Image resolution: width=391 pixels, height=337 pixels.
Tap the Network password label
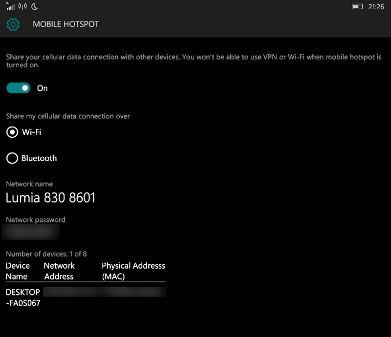(x=36, y=220)
